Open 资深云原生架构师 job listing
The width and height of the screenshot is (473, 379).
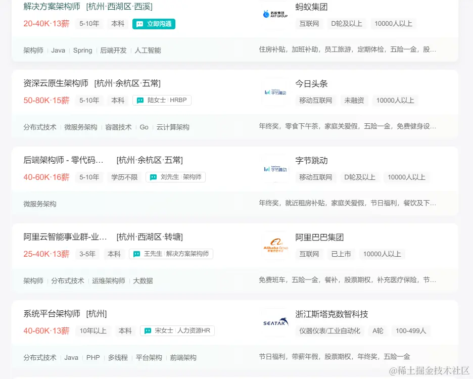56,83
